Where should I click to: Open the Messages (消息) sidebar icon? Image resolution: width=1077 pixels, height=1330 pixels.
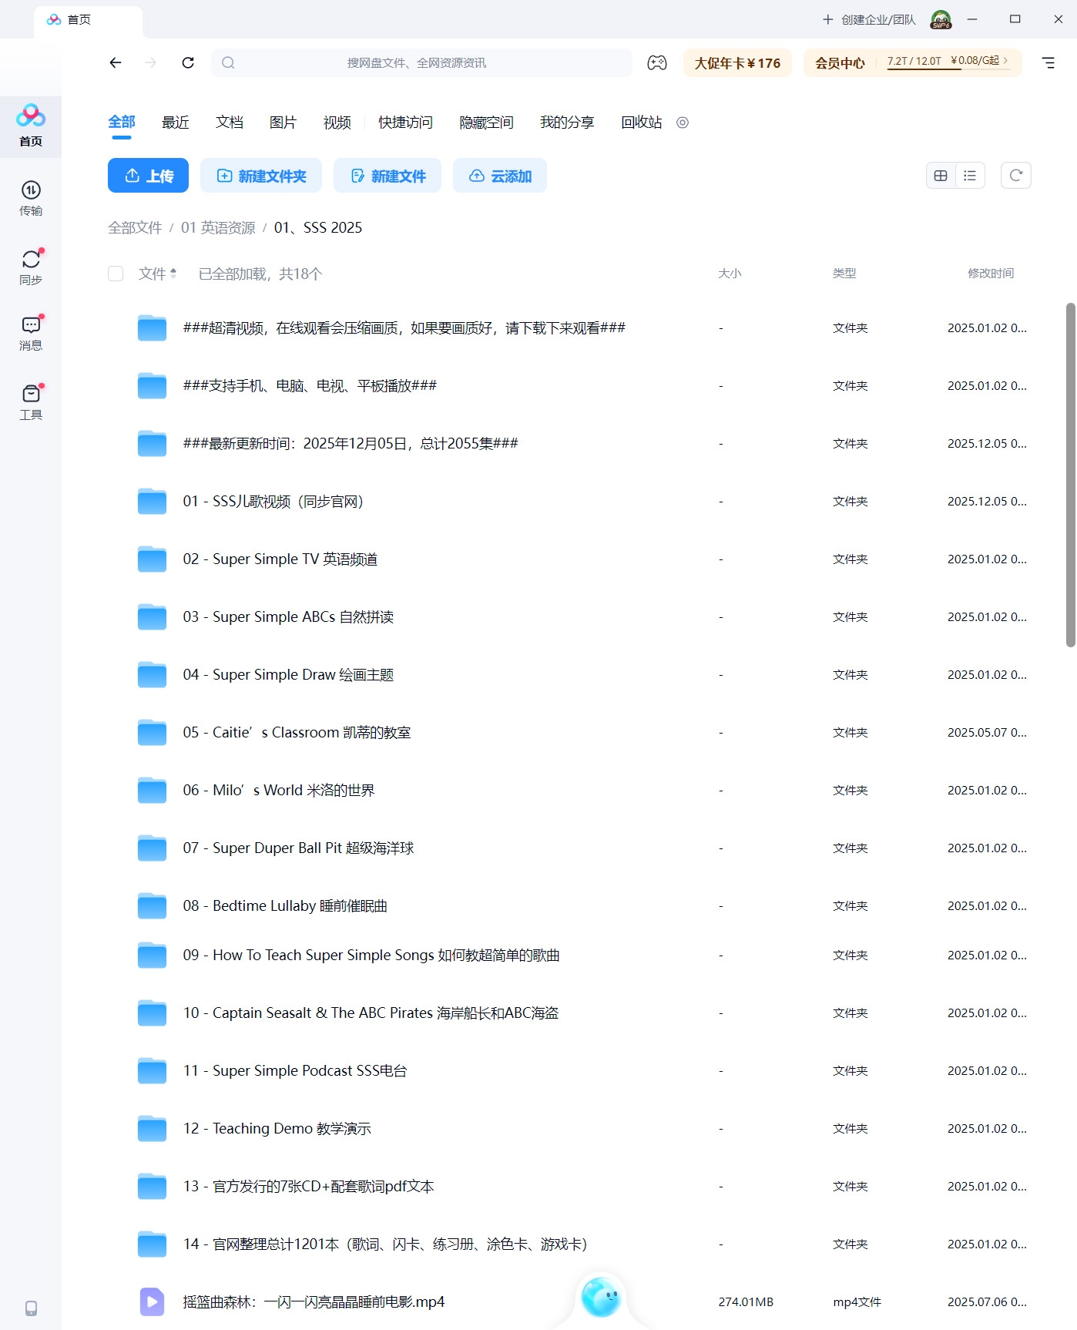pos(31,333)
